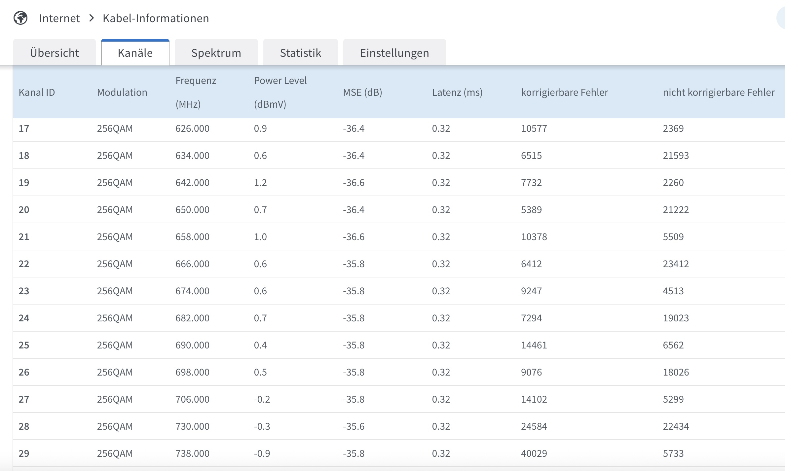
Task: Click the Modulation column header
Action: point(122,92)
